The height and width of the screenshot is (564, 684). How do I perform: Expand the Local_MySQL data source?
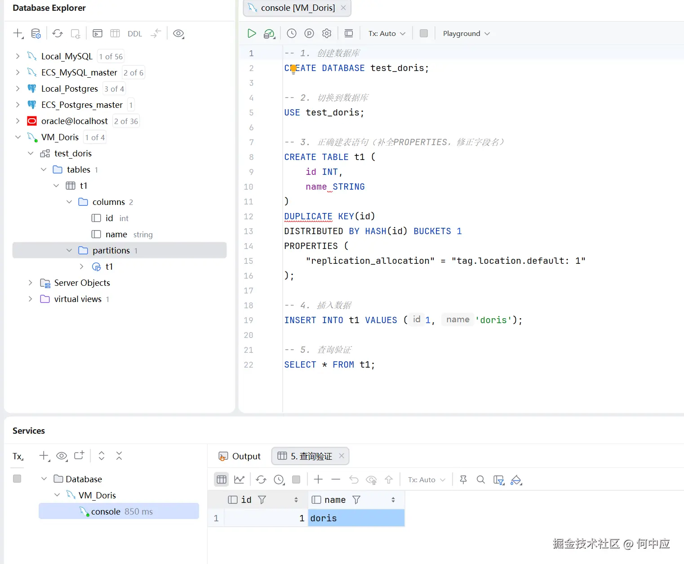pos(18,56)
